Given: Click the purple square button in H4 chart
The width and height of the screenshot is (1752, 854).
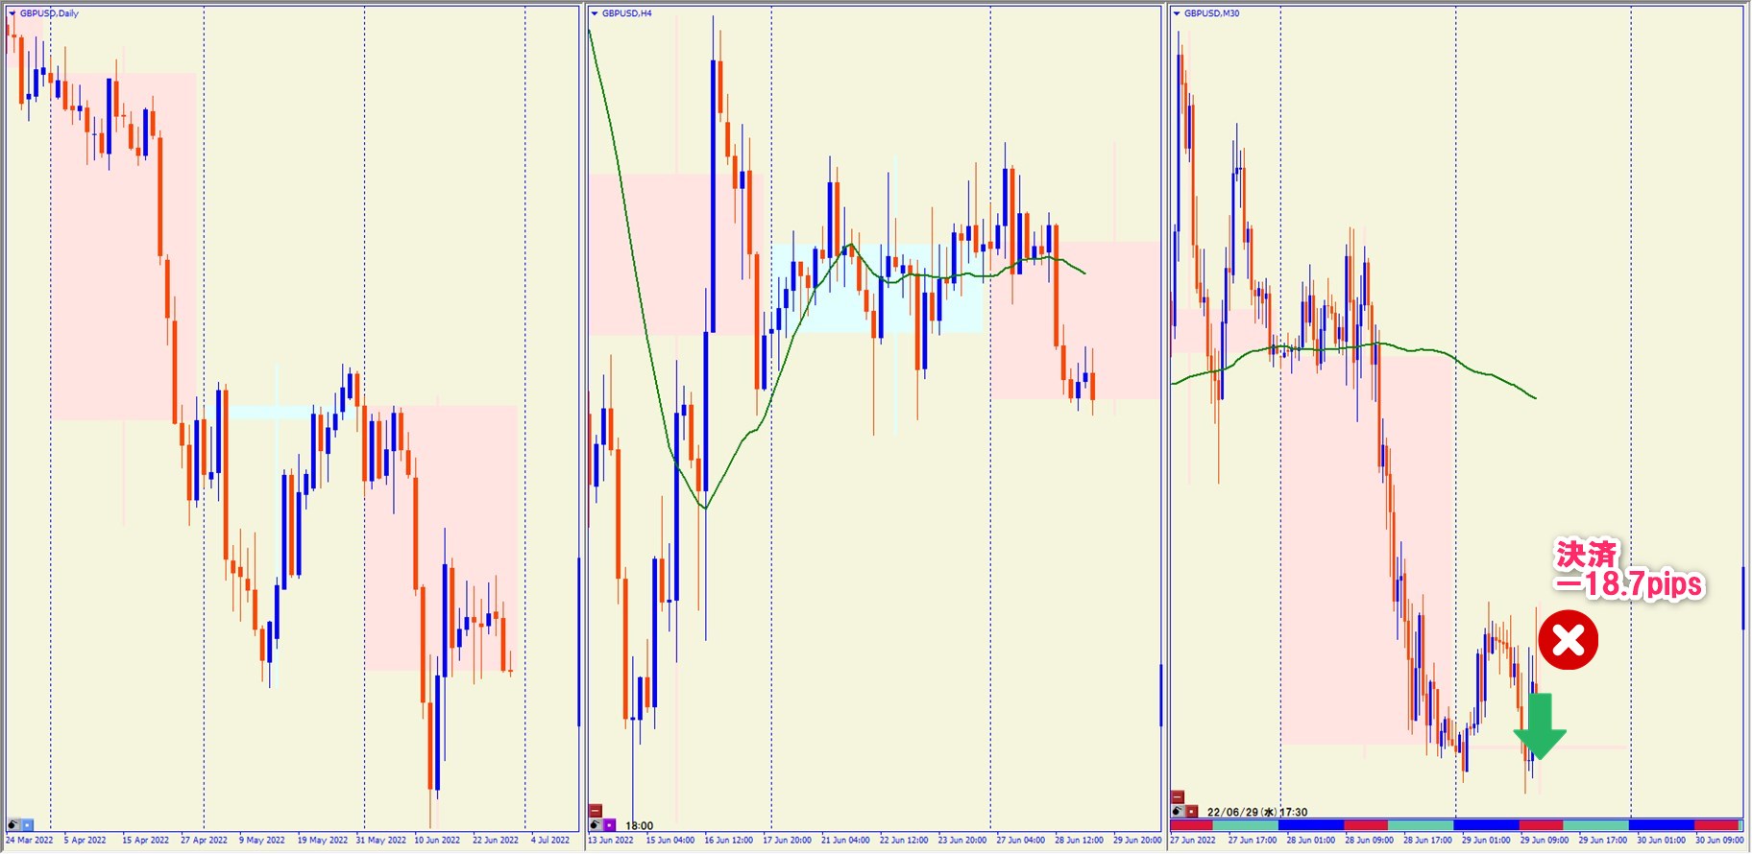Looking at the screenshot, I should 609,825.
